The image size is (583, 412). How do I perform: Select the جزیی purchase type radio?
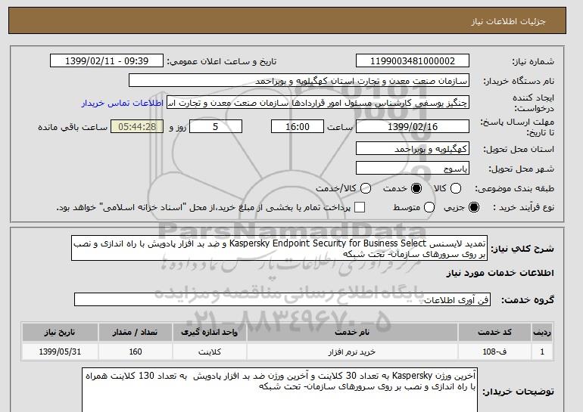[474, 207]
